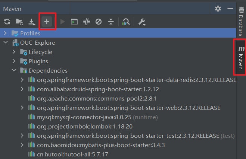Select mysql-connector-java:8.0.25 entry
Image resolution: width=246 pixels, height=159 pixels.
point(118,117)
